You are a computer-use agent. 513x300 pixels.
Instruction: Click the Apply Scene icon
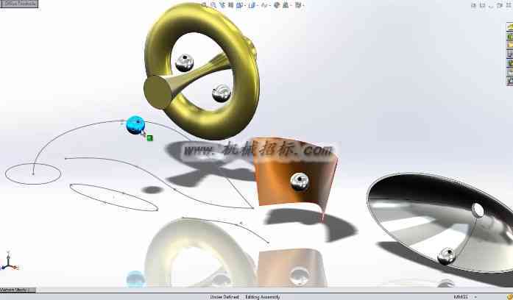pos(286,5)
